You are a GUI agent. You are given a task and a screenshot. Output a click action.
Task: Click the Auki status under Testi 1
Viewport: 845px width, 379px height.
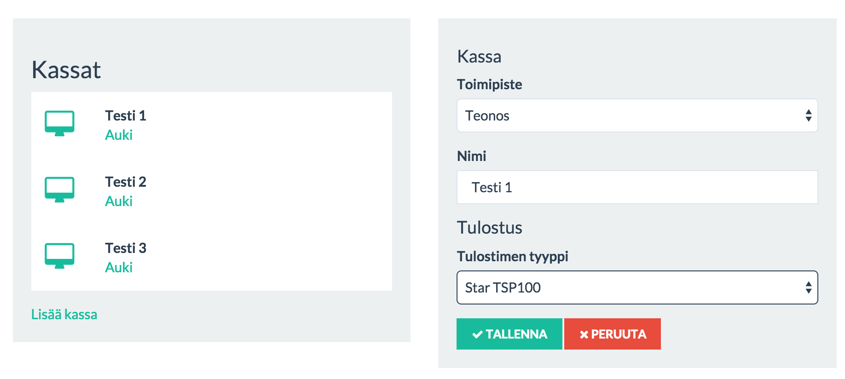[x=119, y=135]
